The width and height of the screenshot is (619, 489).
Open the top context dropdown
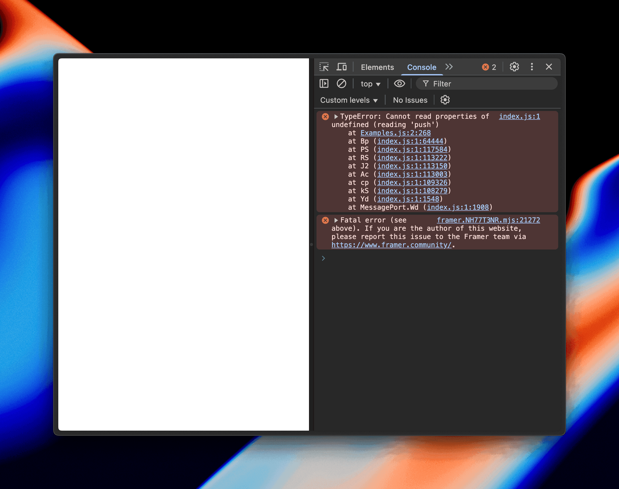pyautogui.click(x=370, y=84)
